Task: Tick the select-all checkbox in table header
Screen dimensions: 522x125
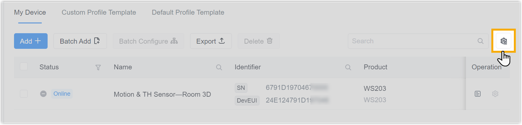Action: (24, 67)
